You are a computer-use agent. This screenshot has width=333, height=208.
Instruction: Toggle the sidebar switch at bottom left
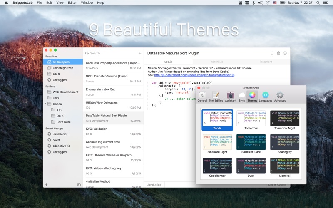point(79,185)
